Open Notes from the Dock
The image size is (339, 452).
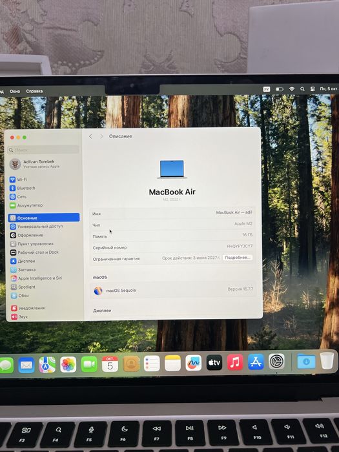[x=172, y=363]
